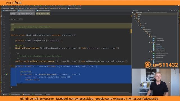Click the folded constructor body text
The width and height of the screenshot is (180, 101).
click(99, 48)
